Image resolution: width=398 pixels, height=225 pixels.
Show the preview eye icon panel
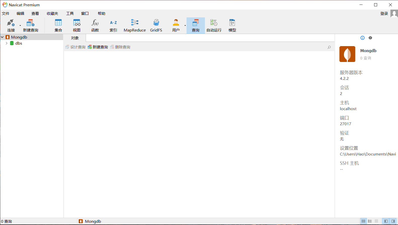coord(370,38)
